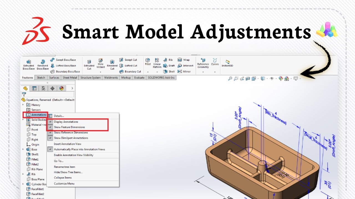Open the Hole Wizard tool
The height and width of the screenshot is (199, 355).
tap(101, 63)
